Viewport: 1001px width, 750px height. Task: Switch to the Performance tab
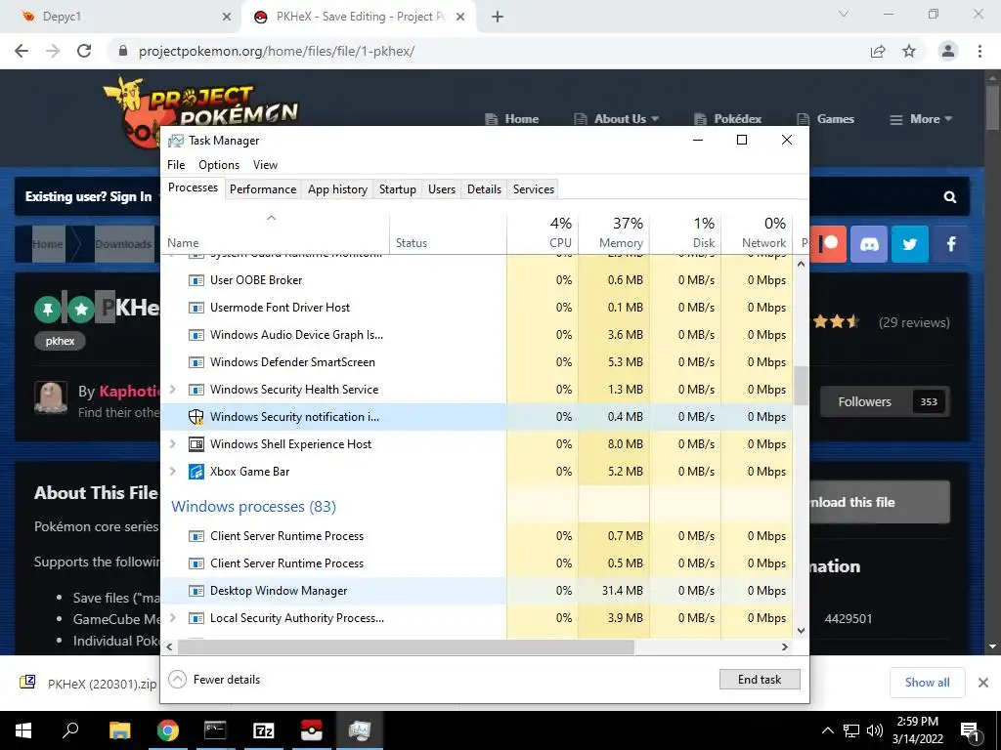(x=263, y=189)
